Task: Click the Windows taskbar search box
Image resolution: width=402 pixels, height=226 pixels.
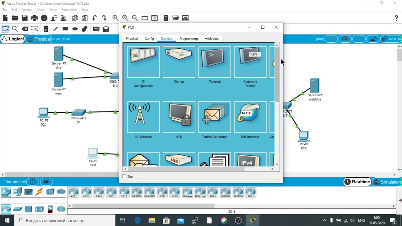Action: pos(65,220)
